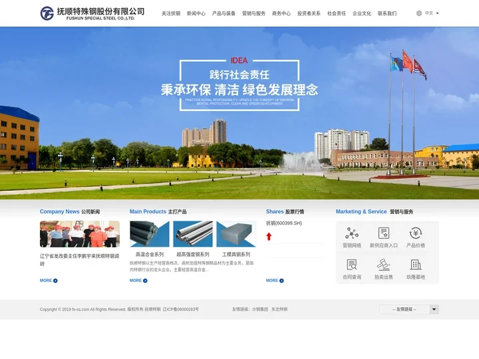
Task: Click the 高温合金系列 label
Action: pos(150,254)
